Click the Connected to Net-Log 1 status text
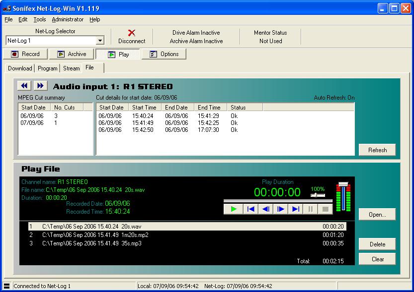414x292 pixels. point(42,286)
